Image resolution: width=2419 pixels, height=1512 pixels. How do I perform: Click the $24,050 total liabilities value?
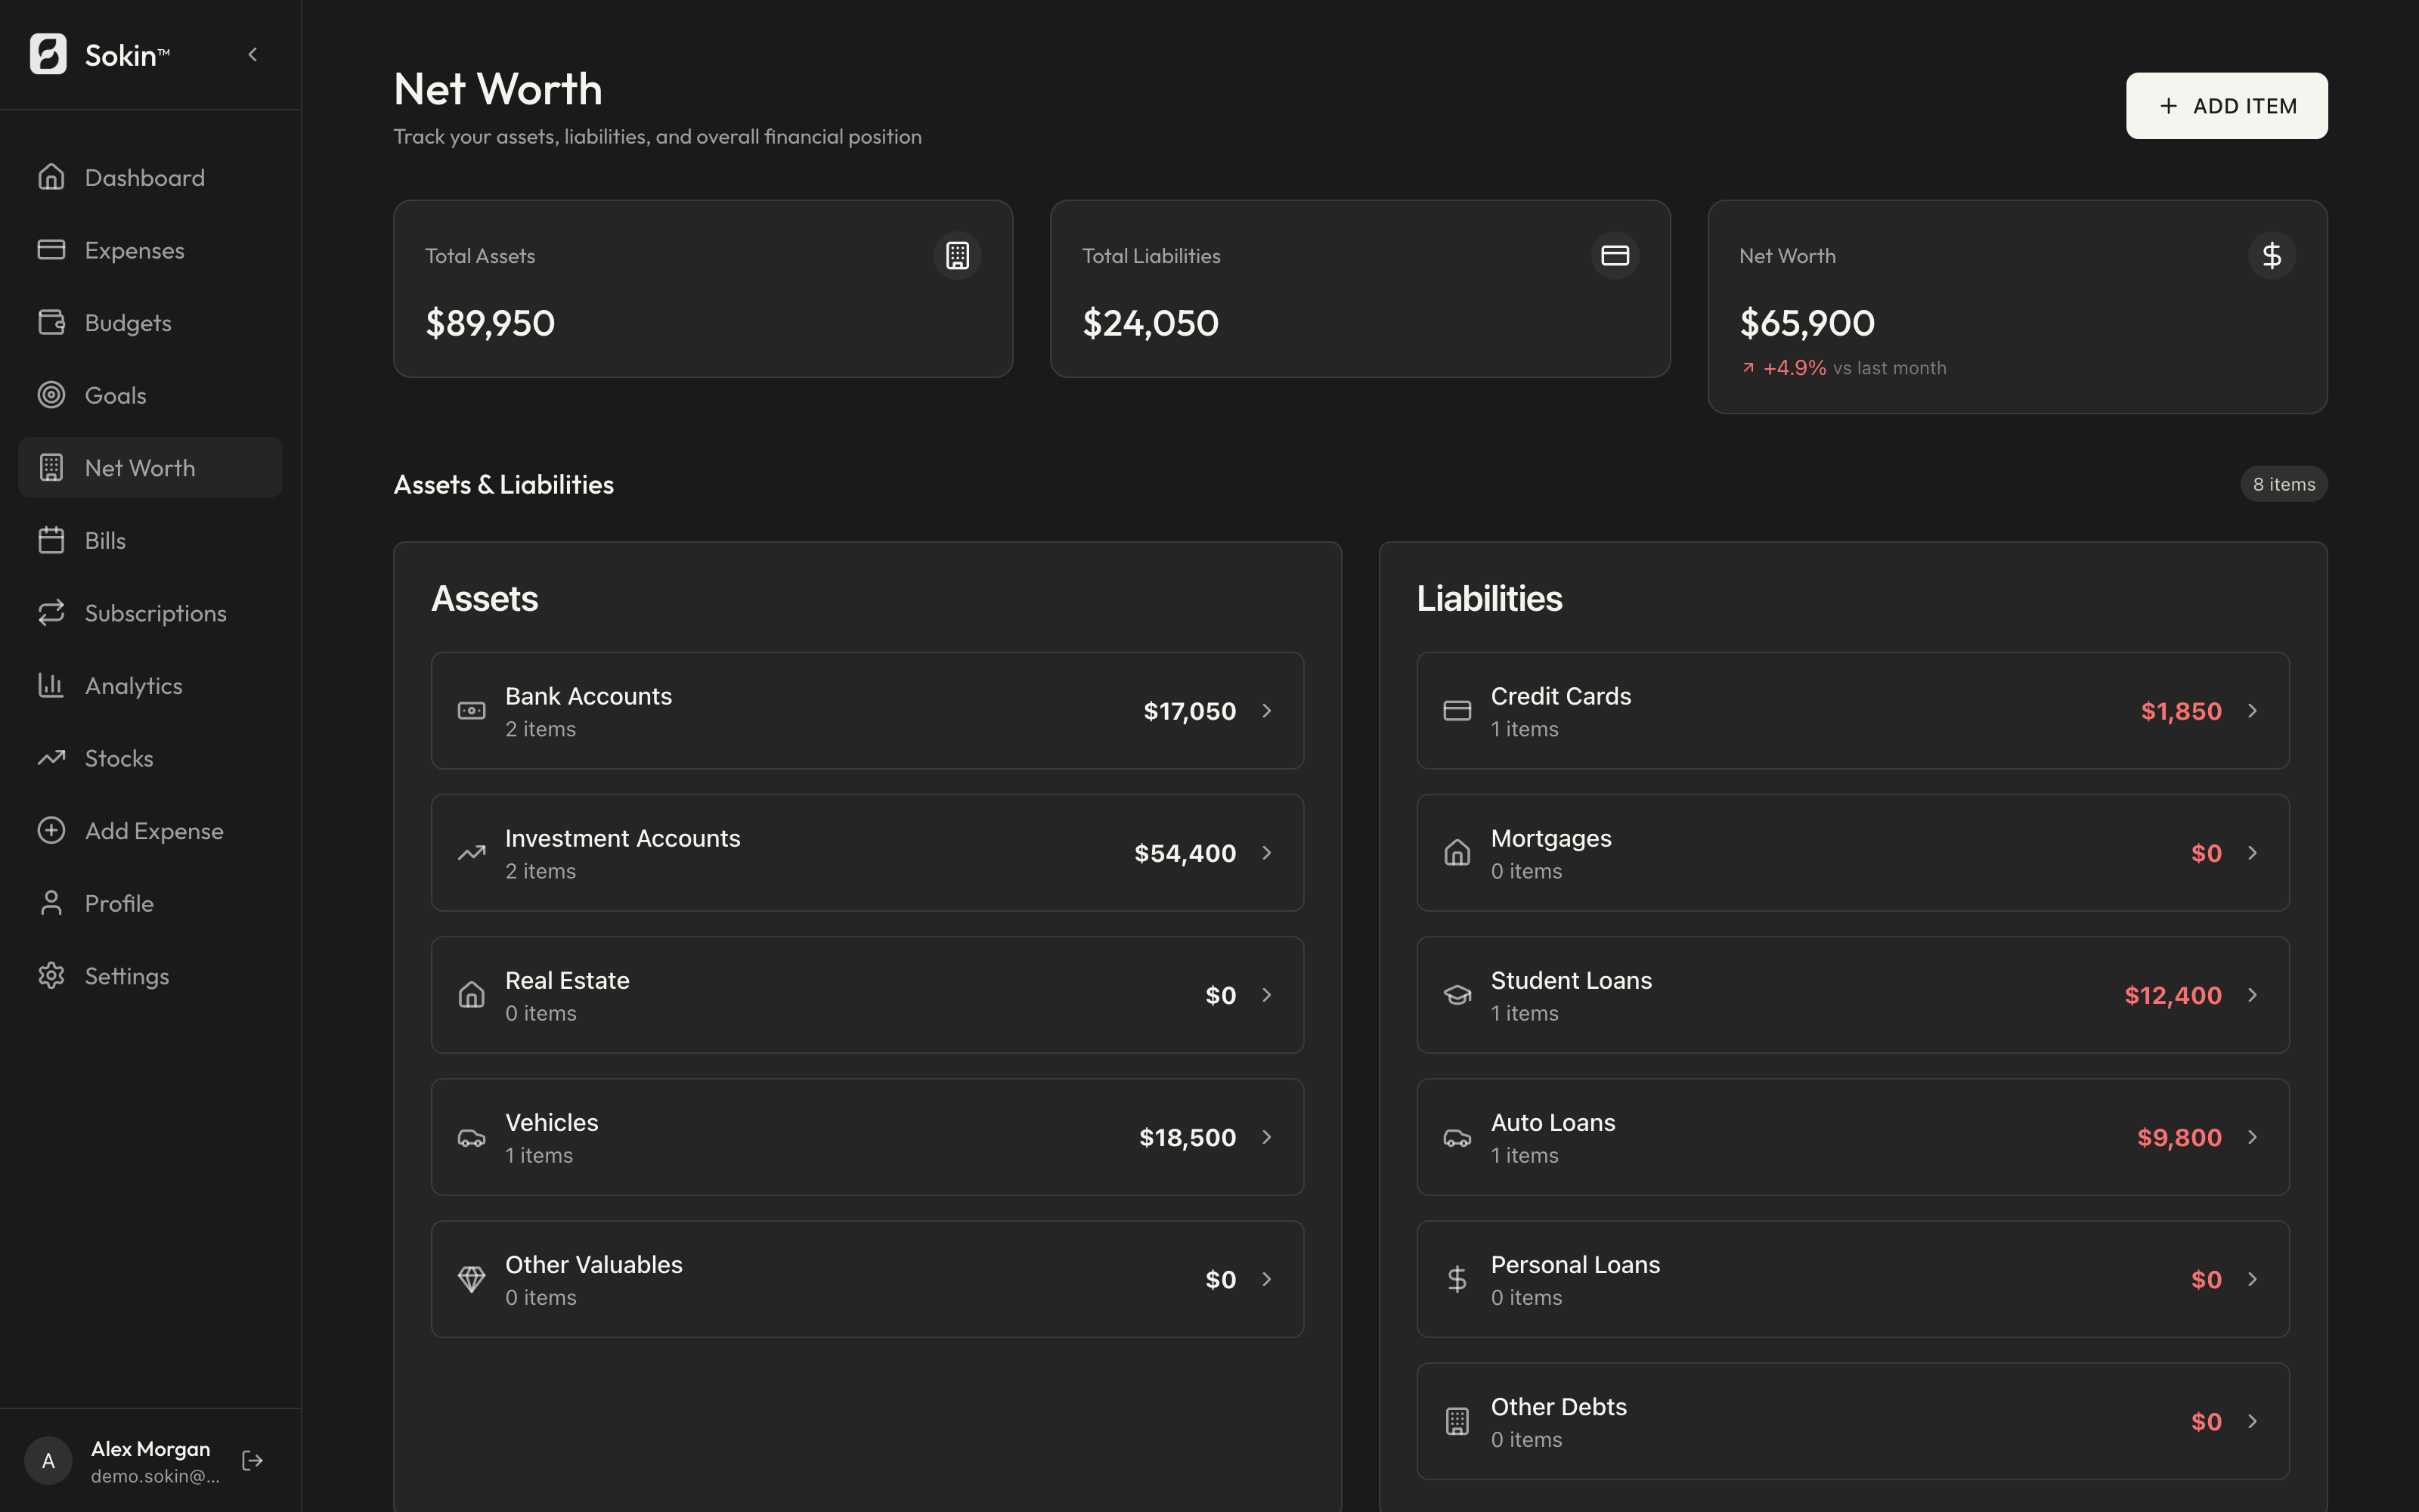(x=1151, y=323)
